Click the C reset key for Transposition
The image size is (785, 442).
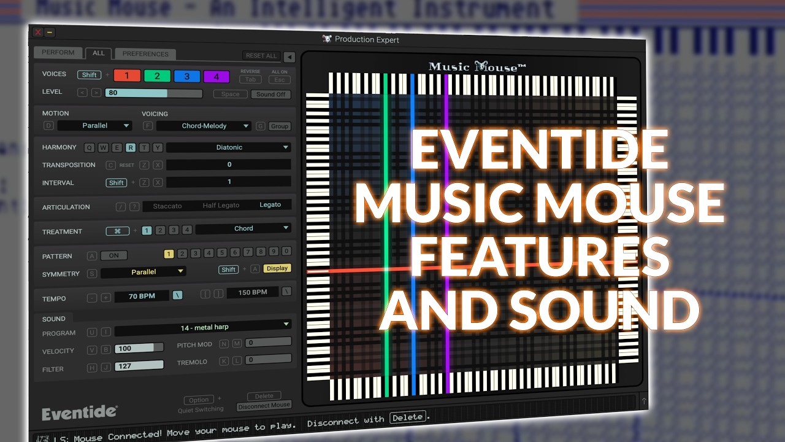pos(111,165)
